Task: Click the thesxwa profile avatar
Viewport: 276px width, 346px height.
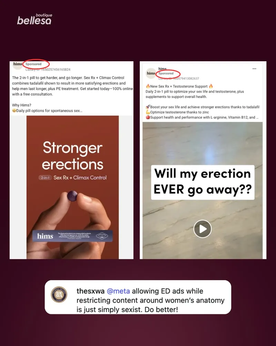Action: click(x=59, y=294)
